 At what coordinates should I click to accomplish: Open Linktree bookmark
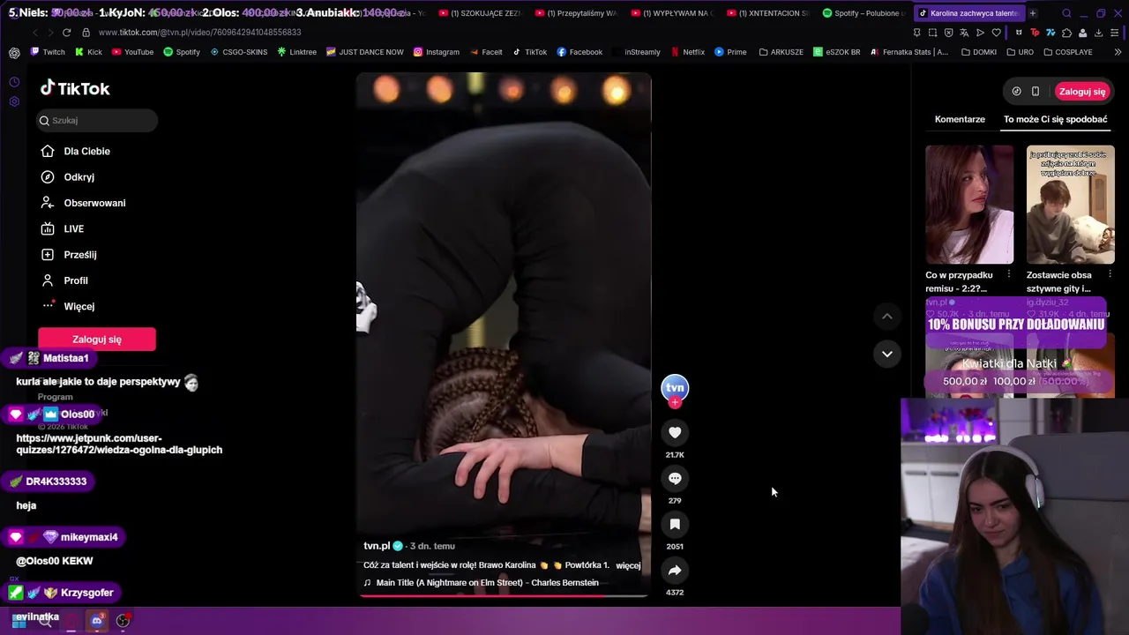tap(296, 52)
